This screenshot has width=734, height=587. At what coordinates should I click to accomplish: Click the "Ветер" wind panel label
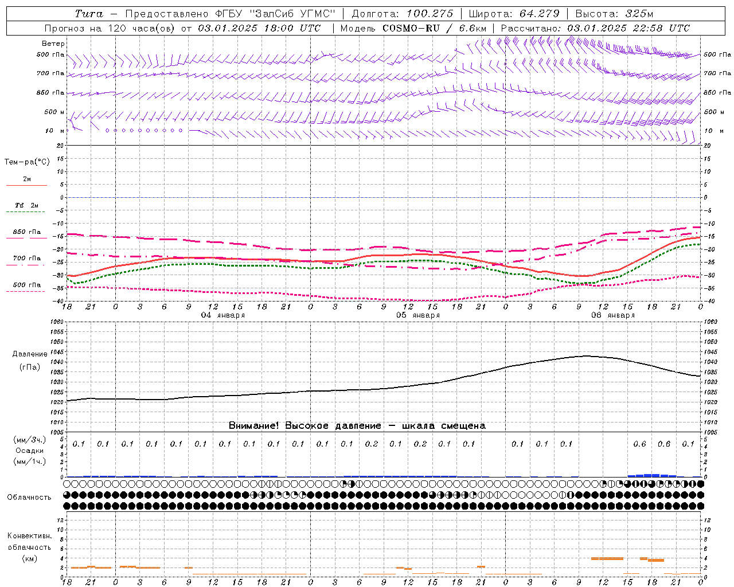click(53, 44)
